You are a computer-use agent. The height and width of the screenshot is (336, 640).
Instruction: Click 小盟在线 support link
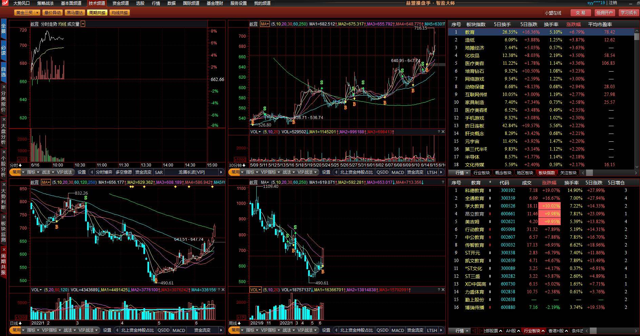pos(553,13)
